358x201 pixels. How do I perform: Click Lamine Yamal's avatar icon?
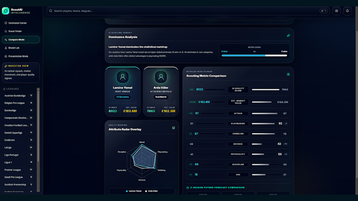click(123, 77)
